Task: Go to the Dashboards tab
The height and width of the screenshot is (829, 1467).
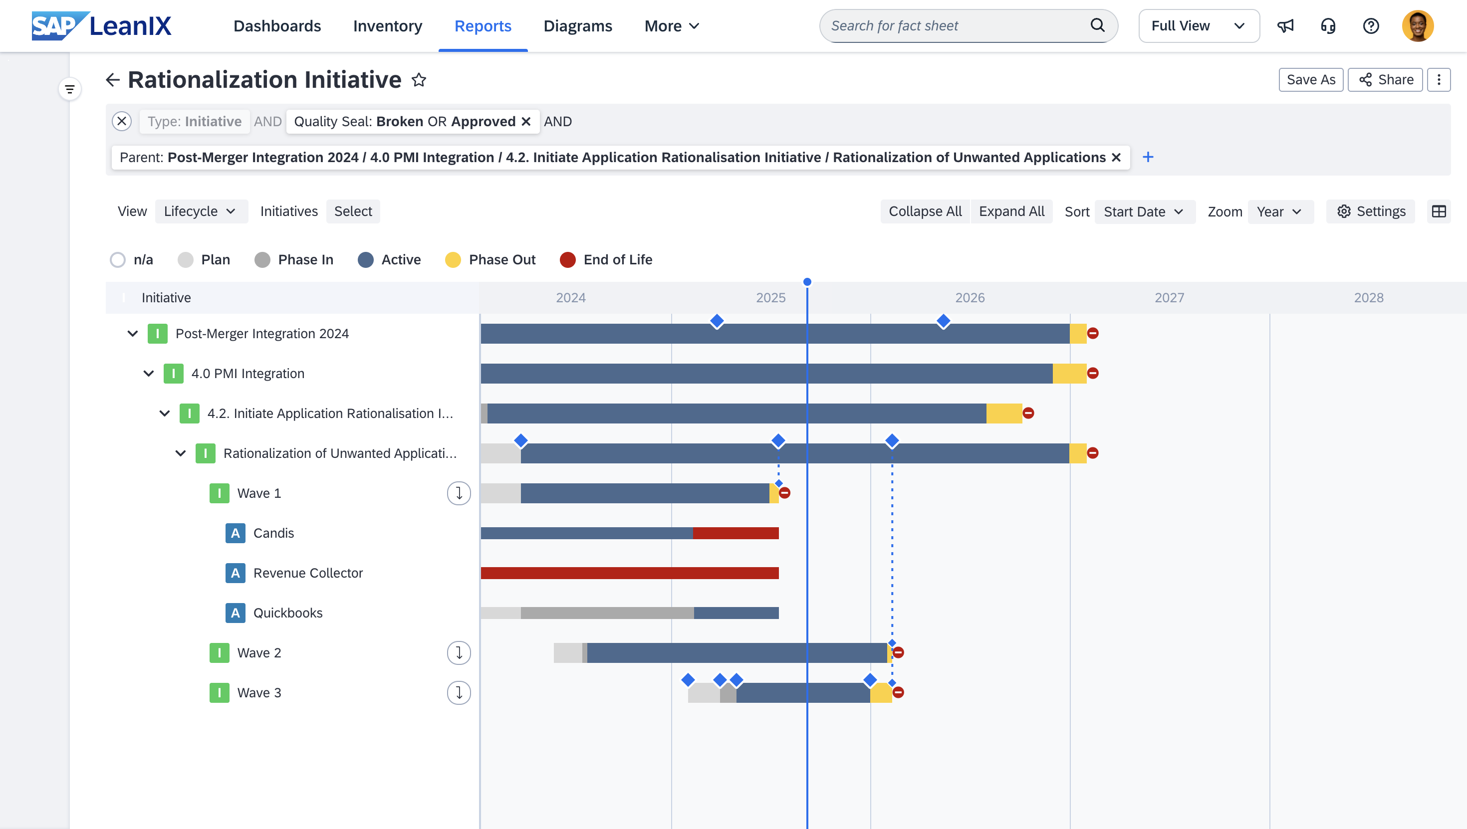Action: tap(277, 26)
